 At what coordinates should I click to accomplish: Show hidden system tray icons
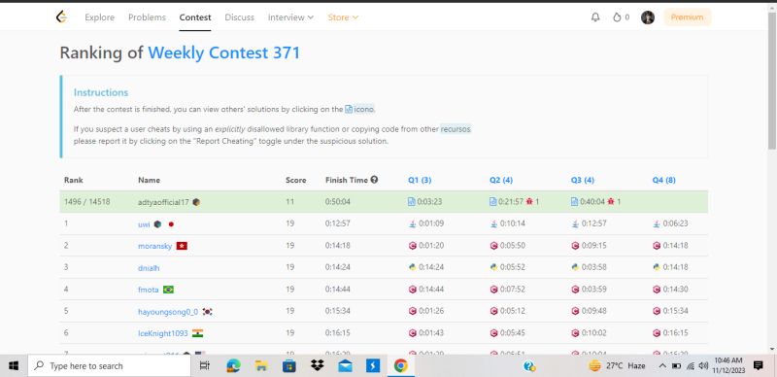click(662, 365)
